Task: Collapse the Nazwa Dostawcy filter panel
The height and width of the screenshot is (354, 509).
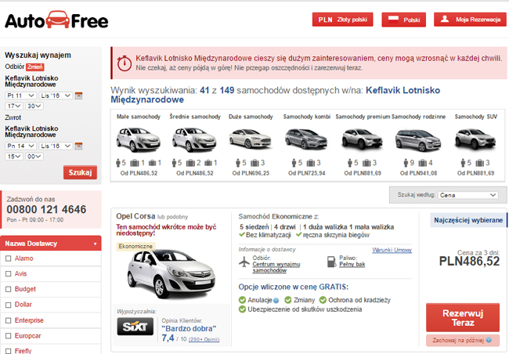Action: tap(51, 244)
